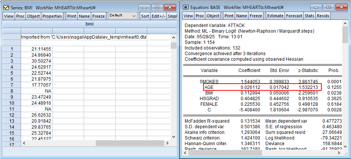Image resolution: width=351 pixels, height=159 pixels.
Task: Open the View menu in Series window
Action: click(9, 16)
